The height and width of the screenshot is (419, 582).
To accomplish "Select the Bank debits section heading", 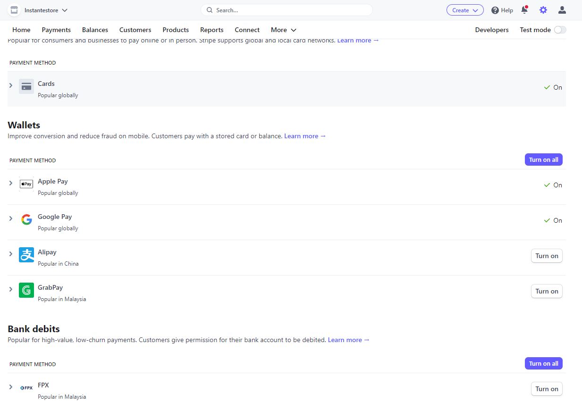I will 34,329.
